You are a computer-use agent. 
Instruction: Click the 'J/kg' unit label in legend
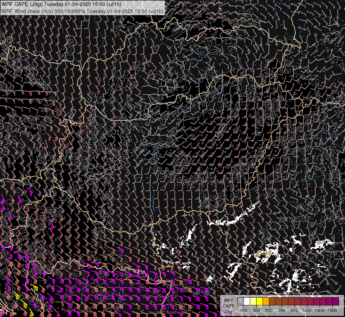[228, 312]
